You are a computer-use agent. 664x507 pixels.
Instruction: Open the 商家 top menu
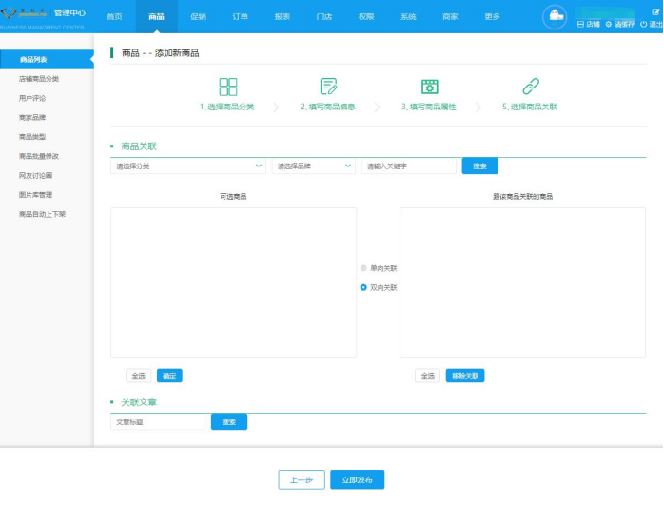(450, 17)
